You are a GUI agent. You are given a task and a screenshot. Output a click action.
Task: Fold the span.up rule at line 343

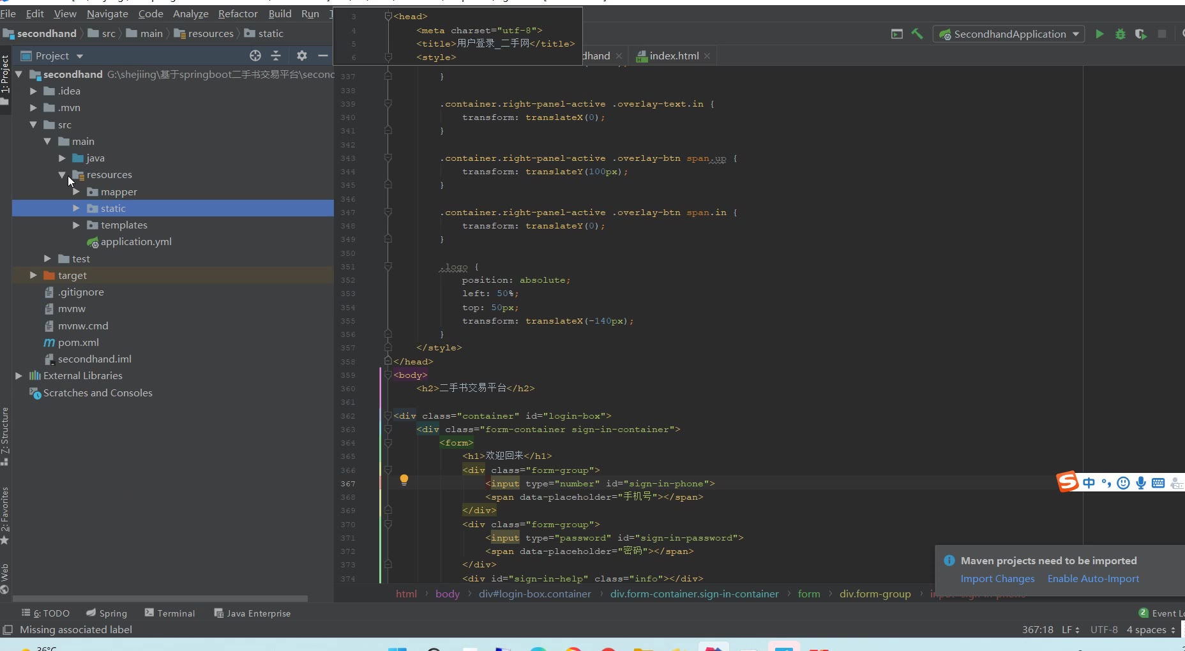[388, 158]
